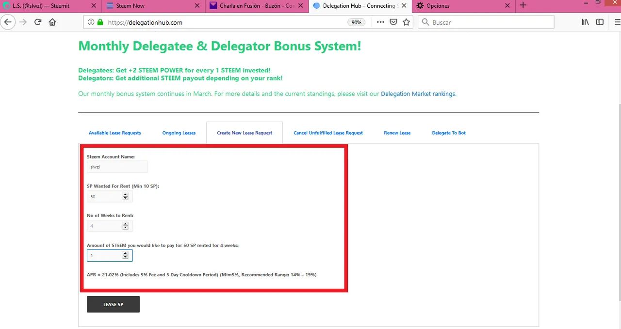The height and width of the screenshot is (329, 621).
Task: Click the Steem Account Name field
Action: [x=117, y=167]
